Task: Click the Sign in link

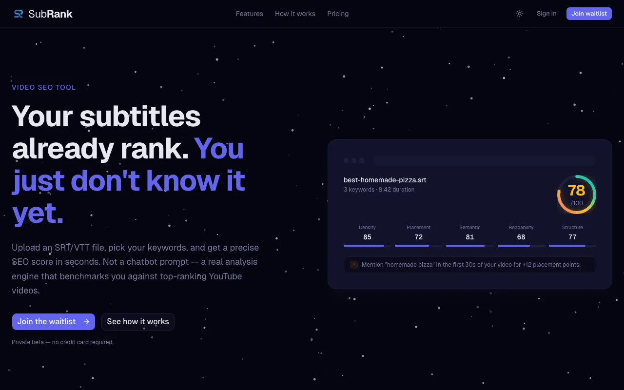Action: tap(546, 14)
